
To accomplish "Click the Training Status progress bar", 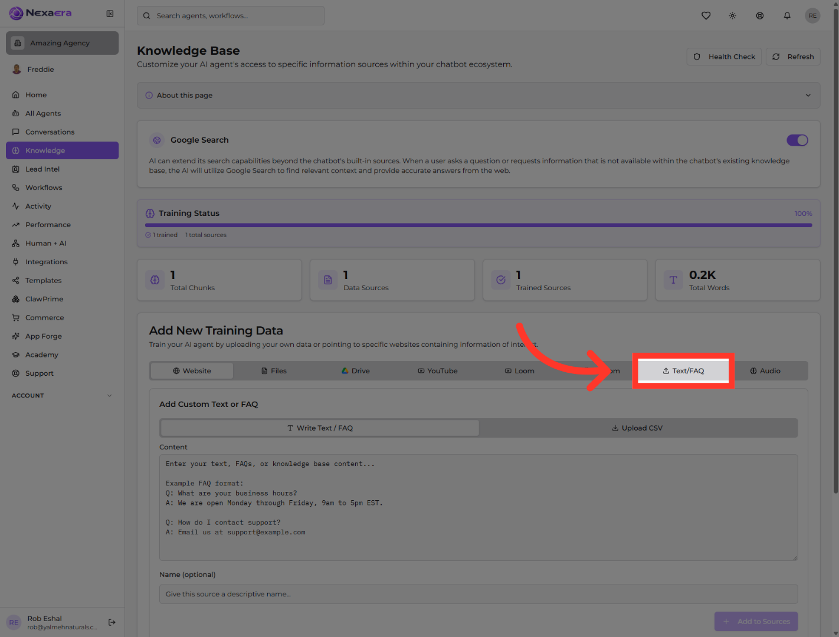I will pyautogui.click(x=479, y=225).
